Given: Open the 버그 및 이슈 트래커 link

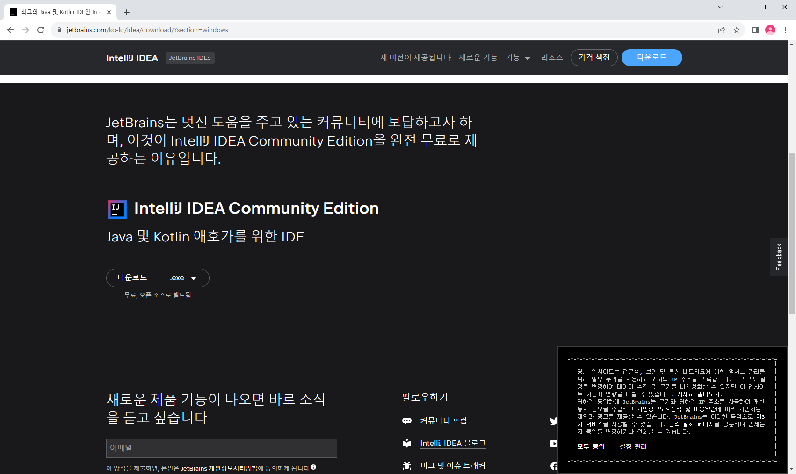Looking at the screenshot, I should 453,466.
